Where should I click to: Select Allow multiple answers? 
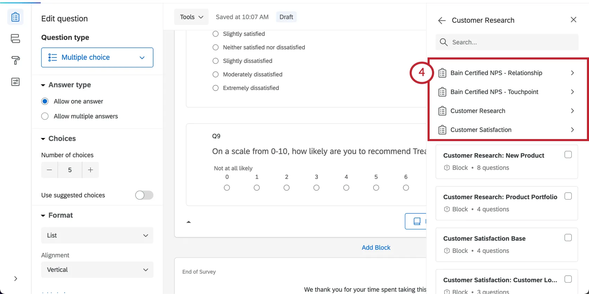coord(45,116)
